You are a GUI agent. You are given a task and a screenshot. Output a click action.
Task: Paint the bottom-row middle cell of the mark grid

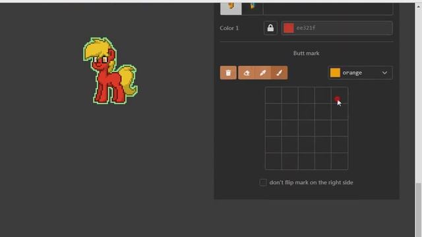tap(307, 161)
